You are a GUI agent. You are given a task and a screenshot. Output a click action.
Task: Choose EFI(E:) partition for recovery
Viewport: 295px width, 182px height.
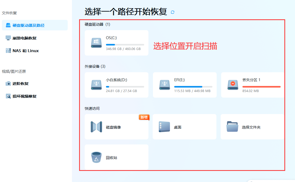click(184, 85)
